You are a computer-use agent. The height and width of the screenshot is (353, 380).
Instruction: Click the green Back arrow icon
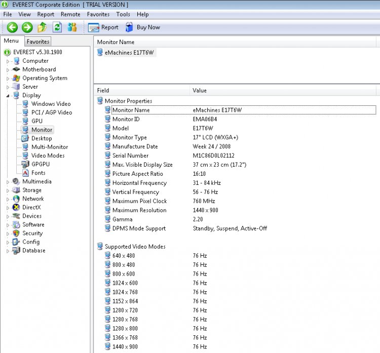point(12,27)
